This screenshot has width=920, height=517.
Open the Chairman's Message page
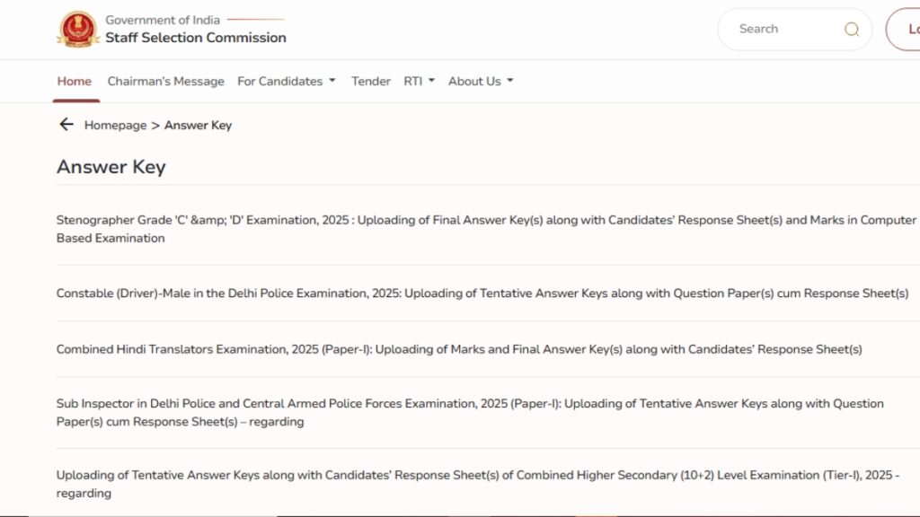tap(165, 81)
